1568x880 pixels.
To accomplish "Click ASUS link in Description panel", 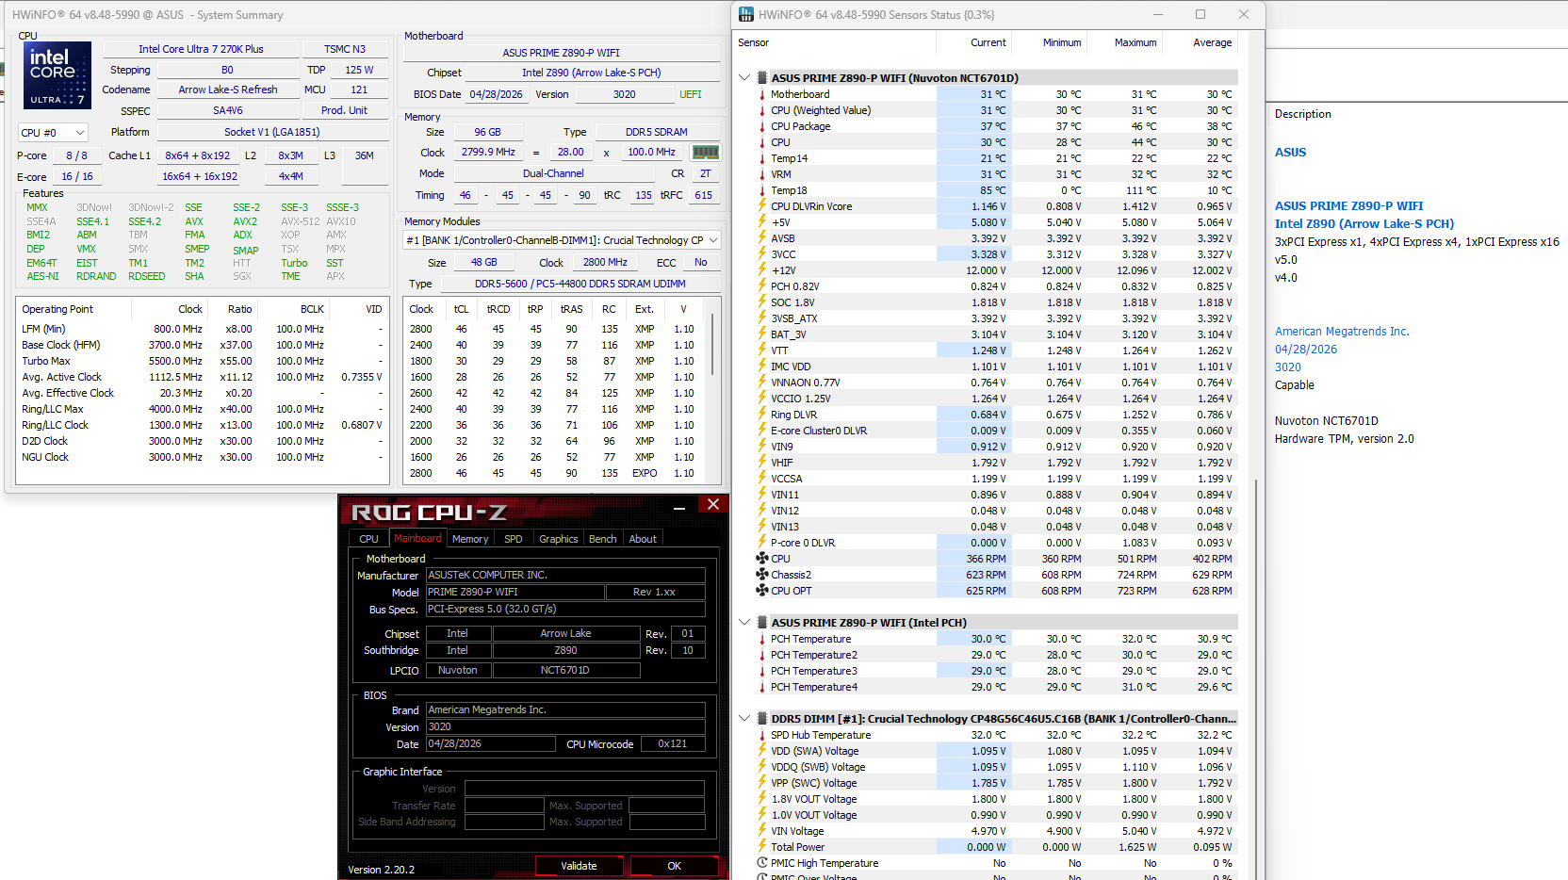I will (x=1290, y=153).
